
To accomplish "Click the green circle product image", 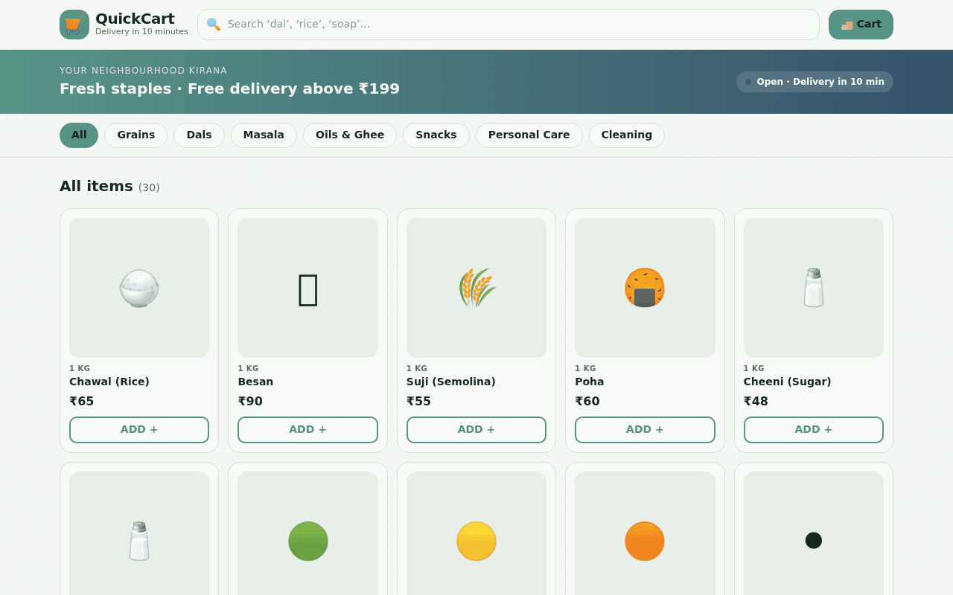I will click(x=308, y=541).
